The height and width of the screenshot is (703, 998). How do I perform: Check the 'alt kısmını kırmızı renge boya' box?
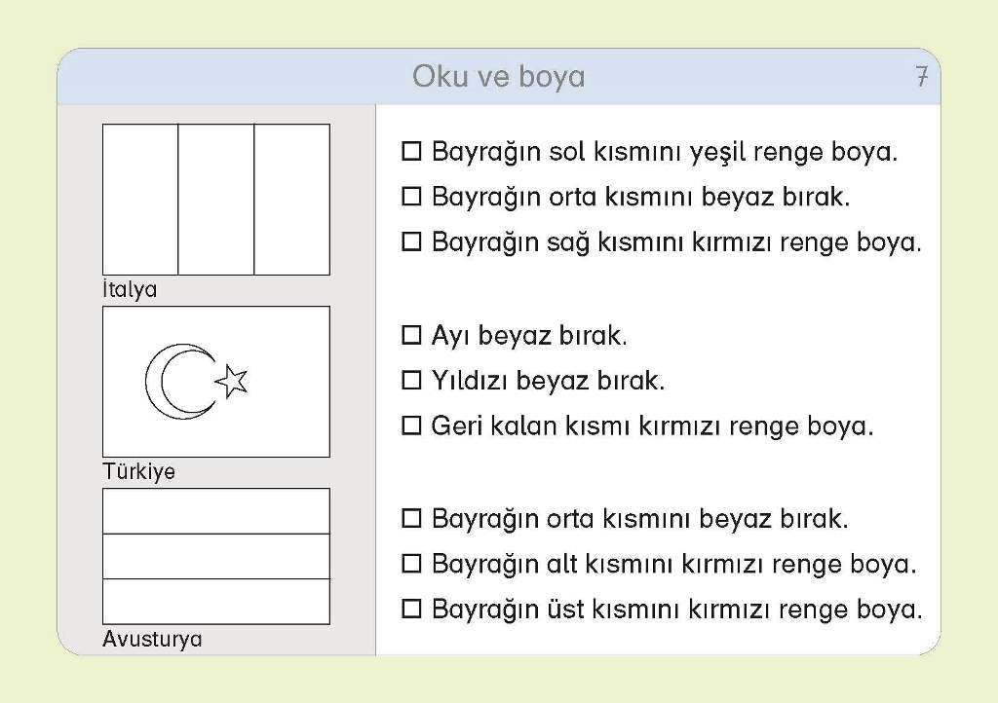[411, 564]
